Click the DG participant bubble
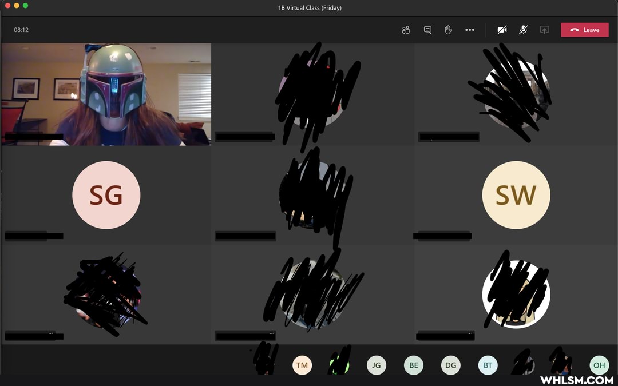The image size is (618, 386). click(x=450, y=365)
